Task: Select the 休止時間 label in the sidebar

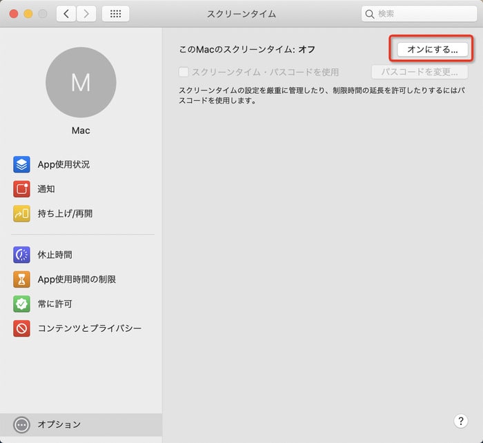Action: tap(55, 255)
